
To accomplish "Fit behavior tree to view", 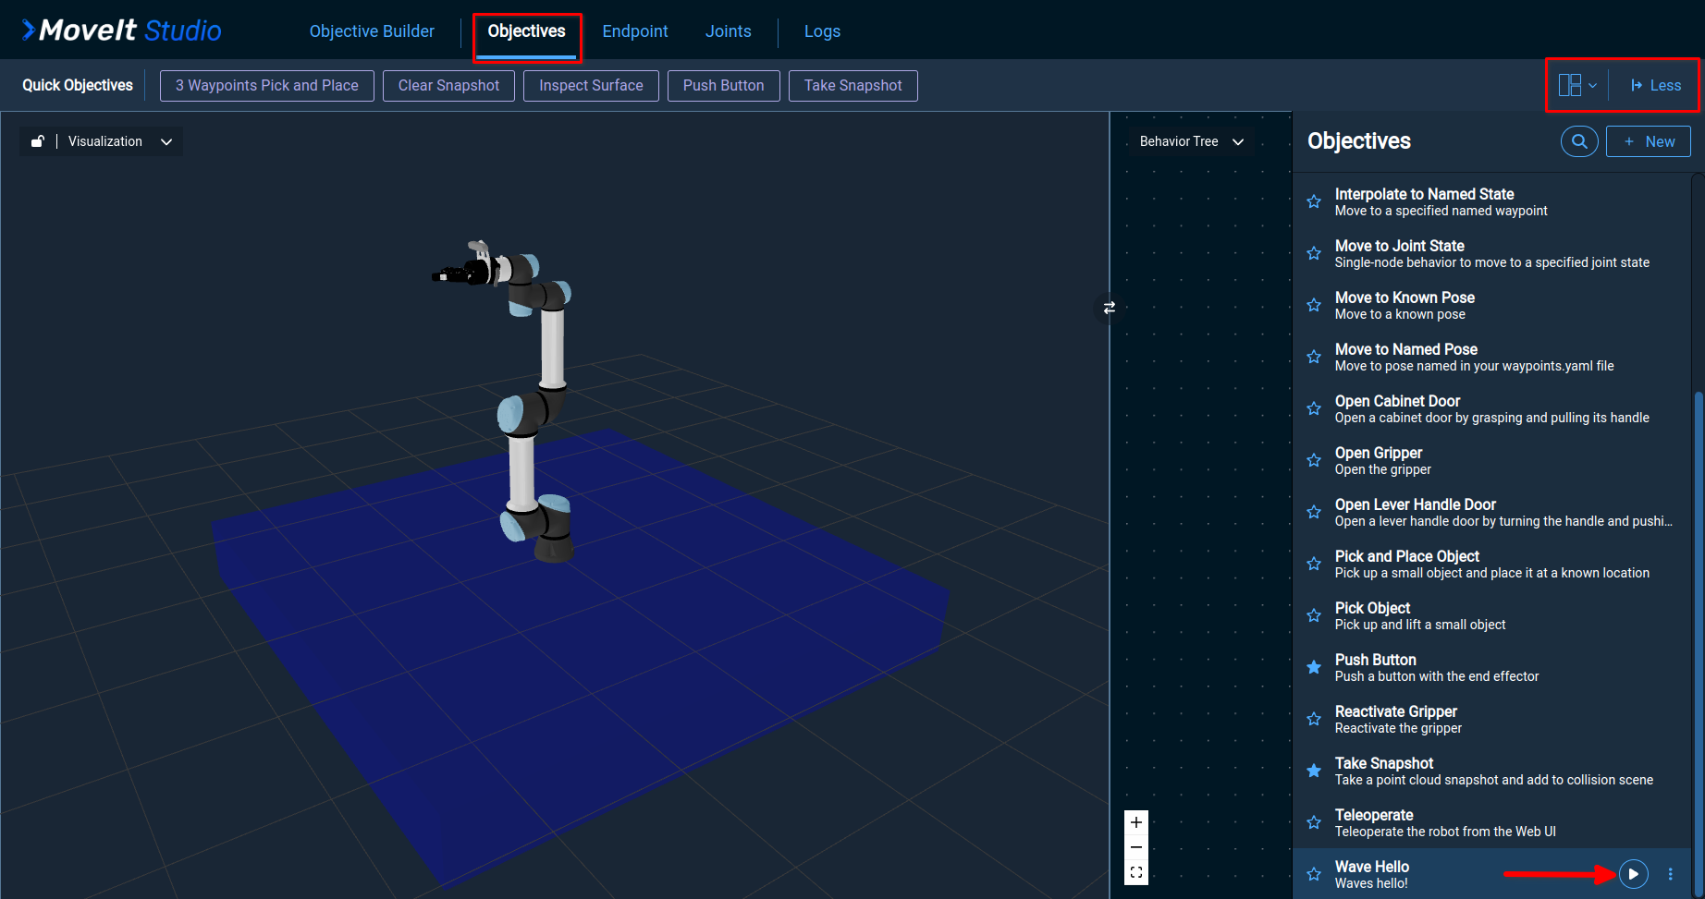I will tap(1136, 872).
